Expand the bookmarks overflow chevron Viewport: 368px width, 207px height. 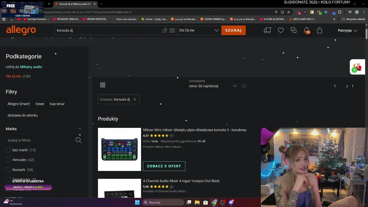[x=334, y=19]
